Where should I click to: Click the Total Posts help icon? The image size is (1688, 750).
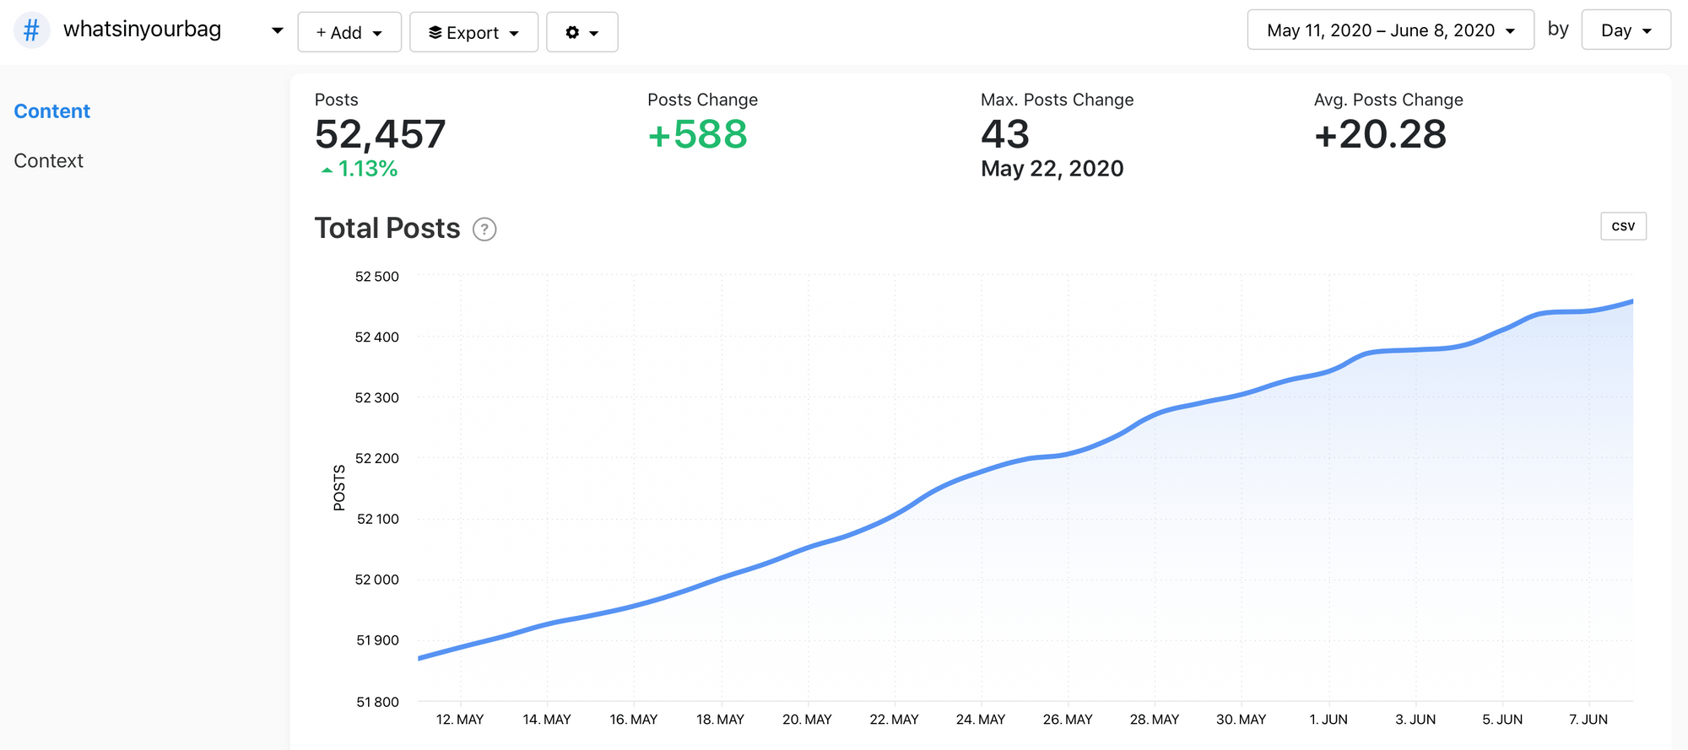[x=484, y=229]
